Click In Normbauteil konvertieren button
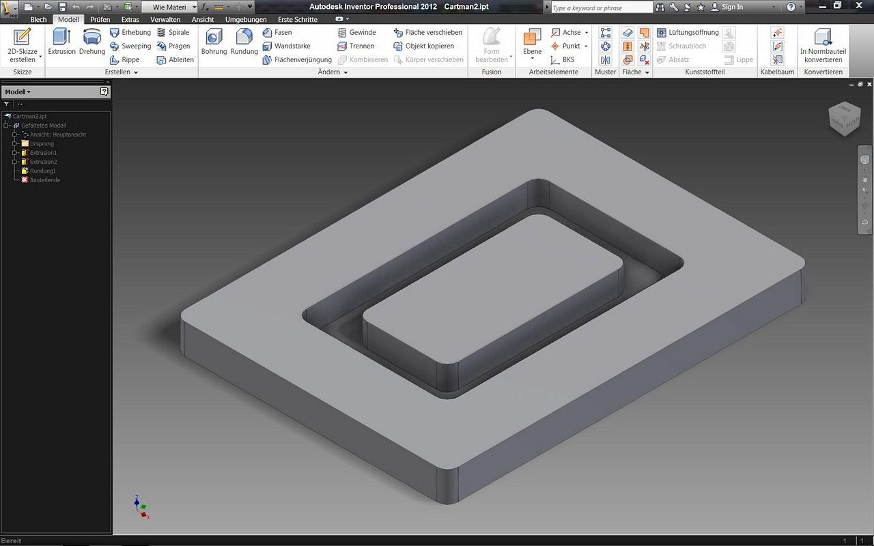 (823, 45)
